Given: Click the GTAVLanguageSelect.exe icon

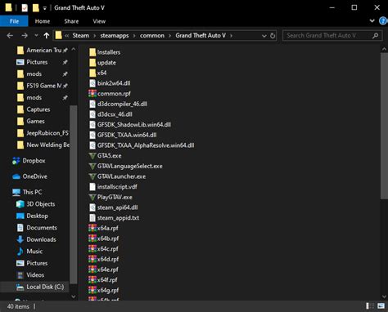Looking at the screenshot, I should coord(92,166).
